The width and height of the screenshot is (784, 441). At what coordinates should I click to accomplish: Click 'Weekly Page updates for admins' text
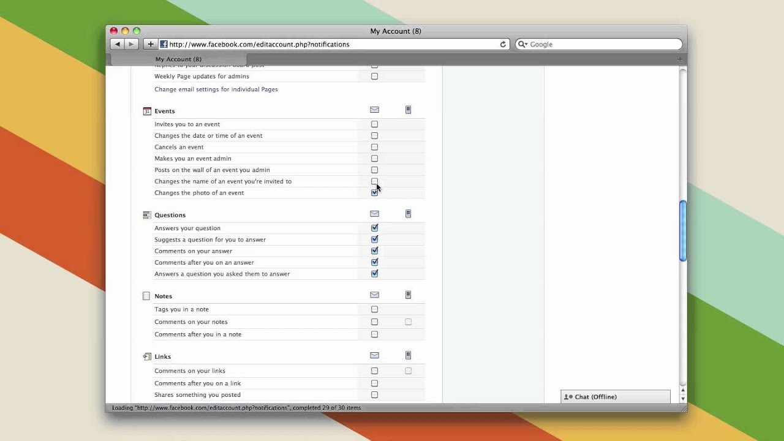tap(202, 77)
